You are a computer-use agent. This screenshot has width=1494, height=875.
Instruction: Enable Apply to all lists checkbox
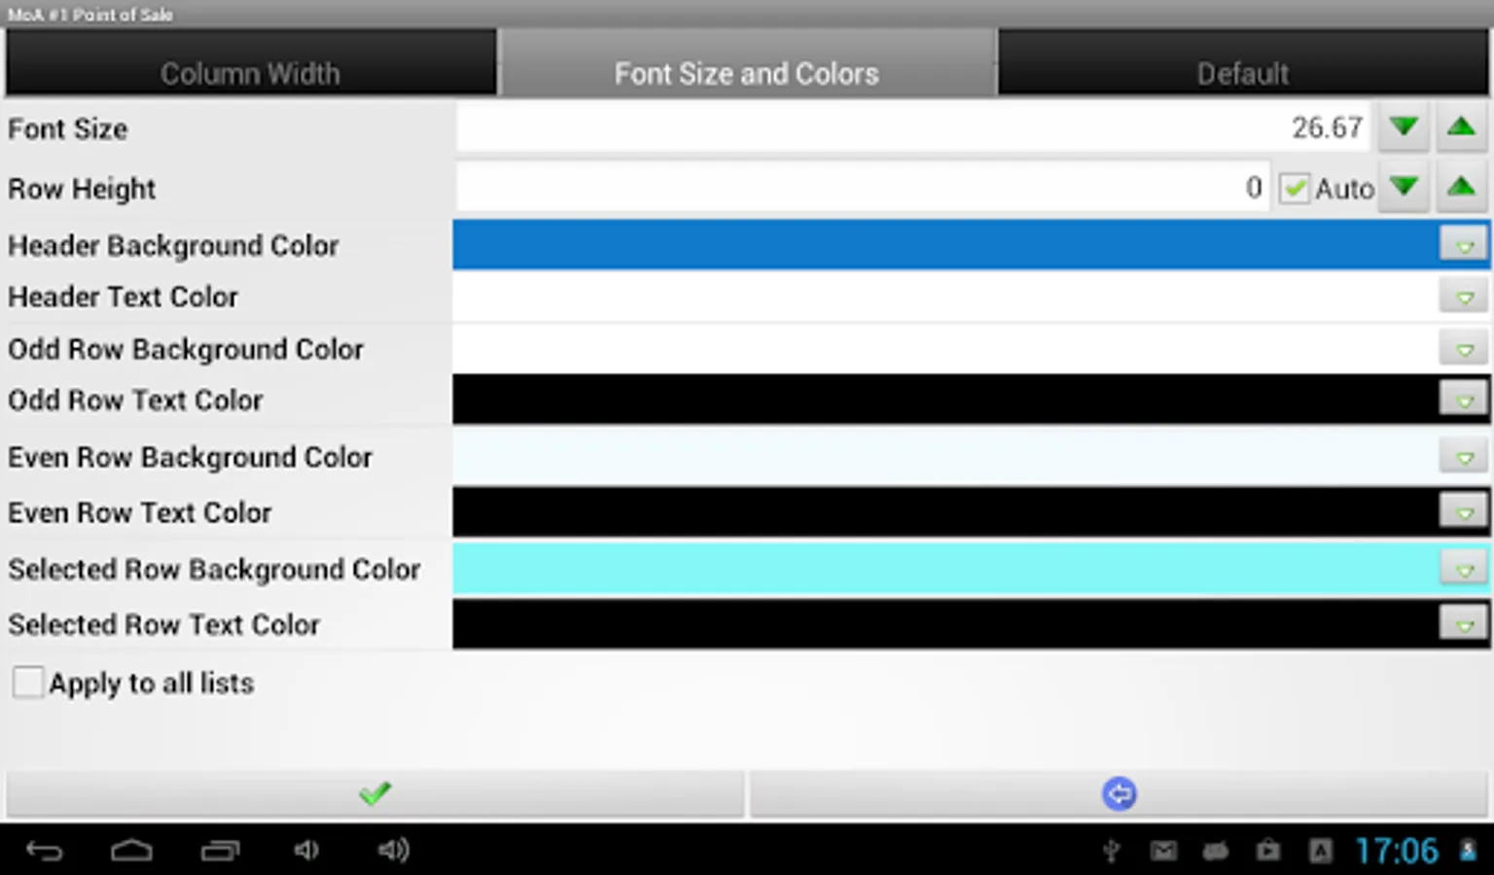tap(28, 682)
